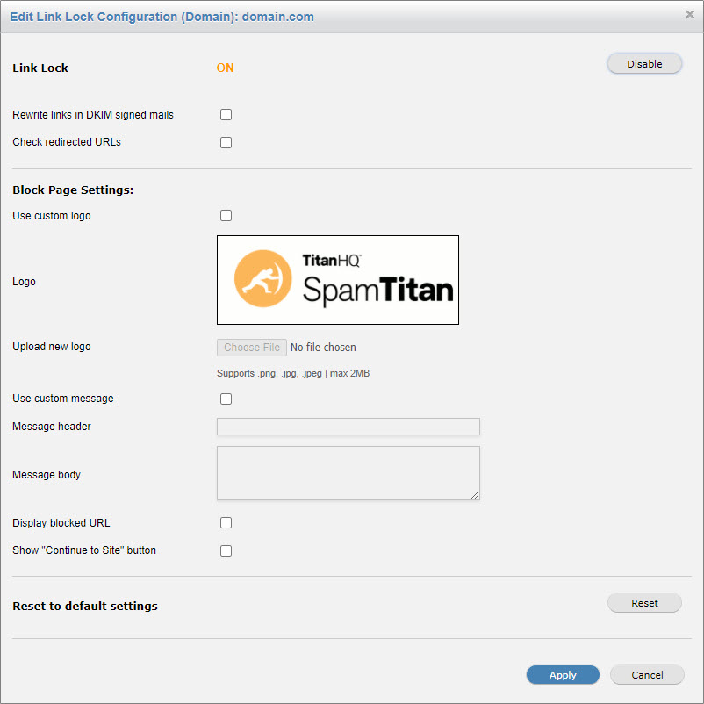Enable Show "Continue to Site" button checkbox
Image resolution: width=704 pixels, height=704 pixels.
pos(226,550)
